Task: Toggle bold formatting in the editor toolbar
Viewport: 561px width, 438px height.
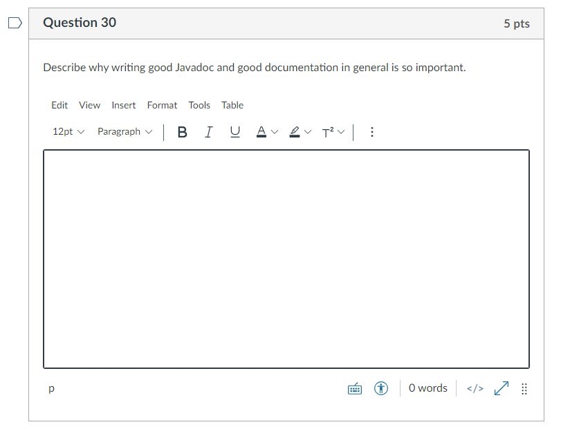Action: [x=182, y=132]
